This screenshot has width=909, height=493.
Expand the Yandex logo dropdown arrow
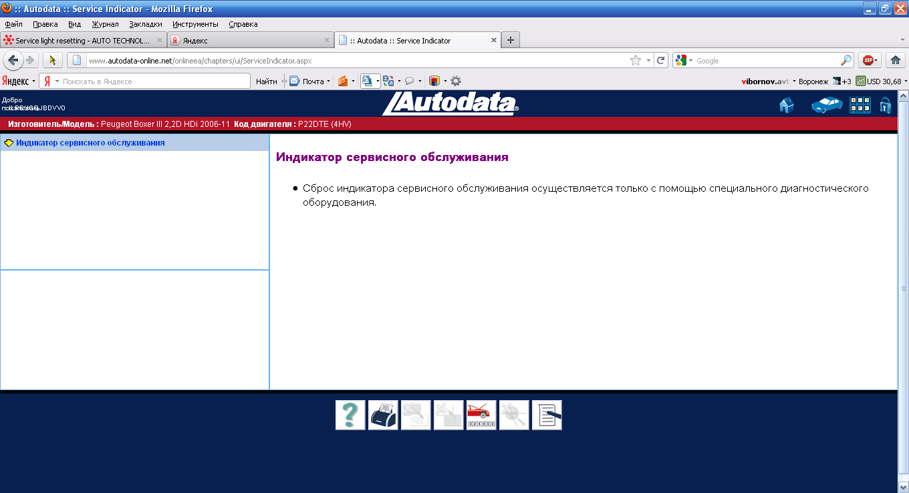pyautogui.click(x=33, y=81)
